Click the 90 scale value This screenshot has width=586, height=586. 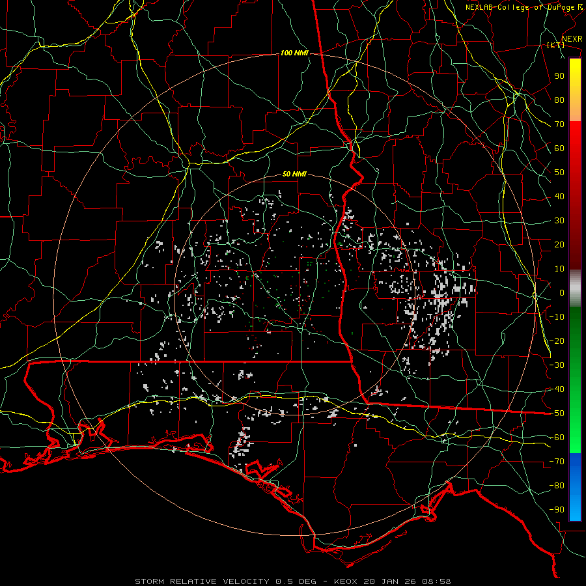click(x=559, y=76)
